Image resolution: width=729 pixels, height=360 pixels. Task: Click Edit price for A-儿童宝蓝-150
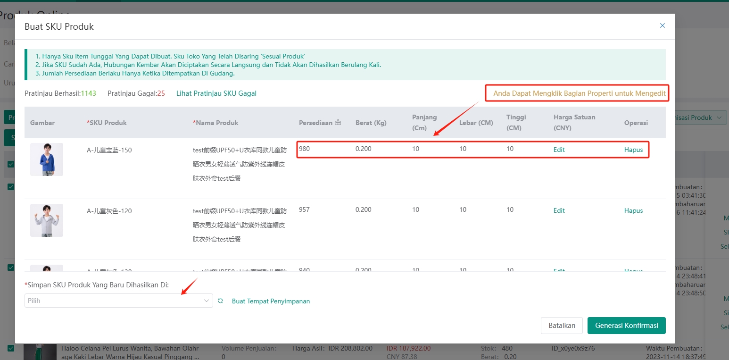click(x=559, y=150)
